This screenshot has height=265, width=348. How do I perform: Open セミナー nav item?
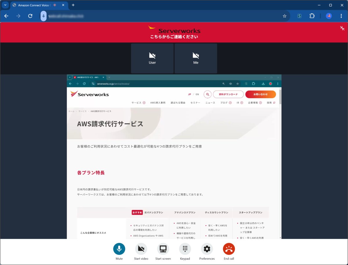pos(195,103)
